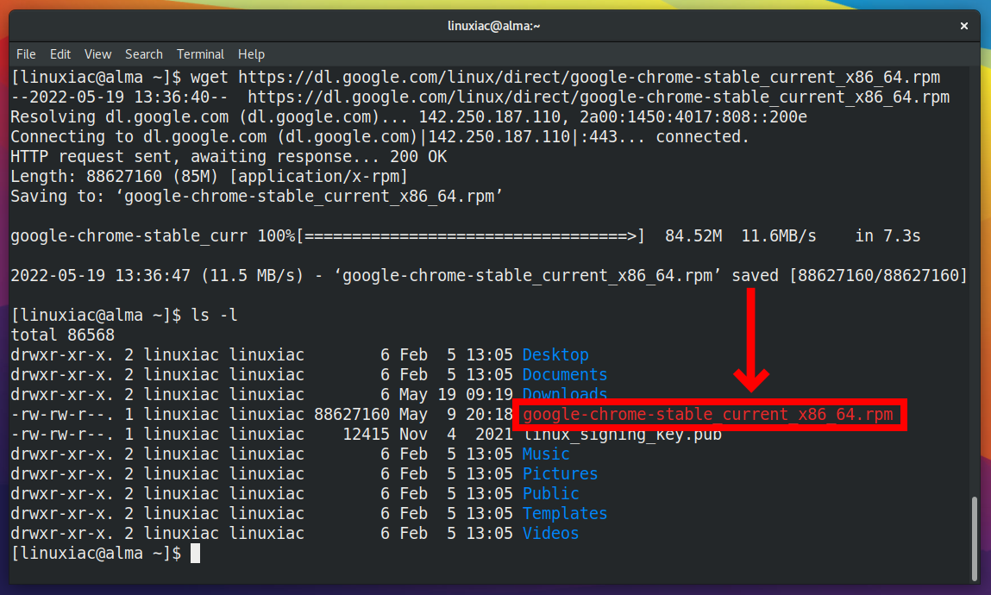Click the IPv6 address 2a00:1450:4017:808::200e
This screenshot has height=595, width=991.
coord(693,117)
